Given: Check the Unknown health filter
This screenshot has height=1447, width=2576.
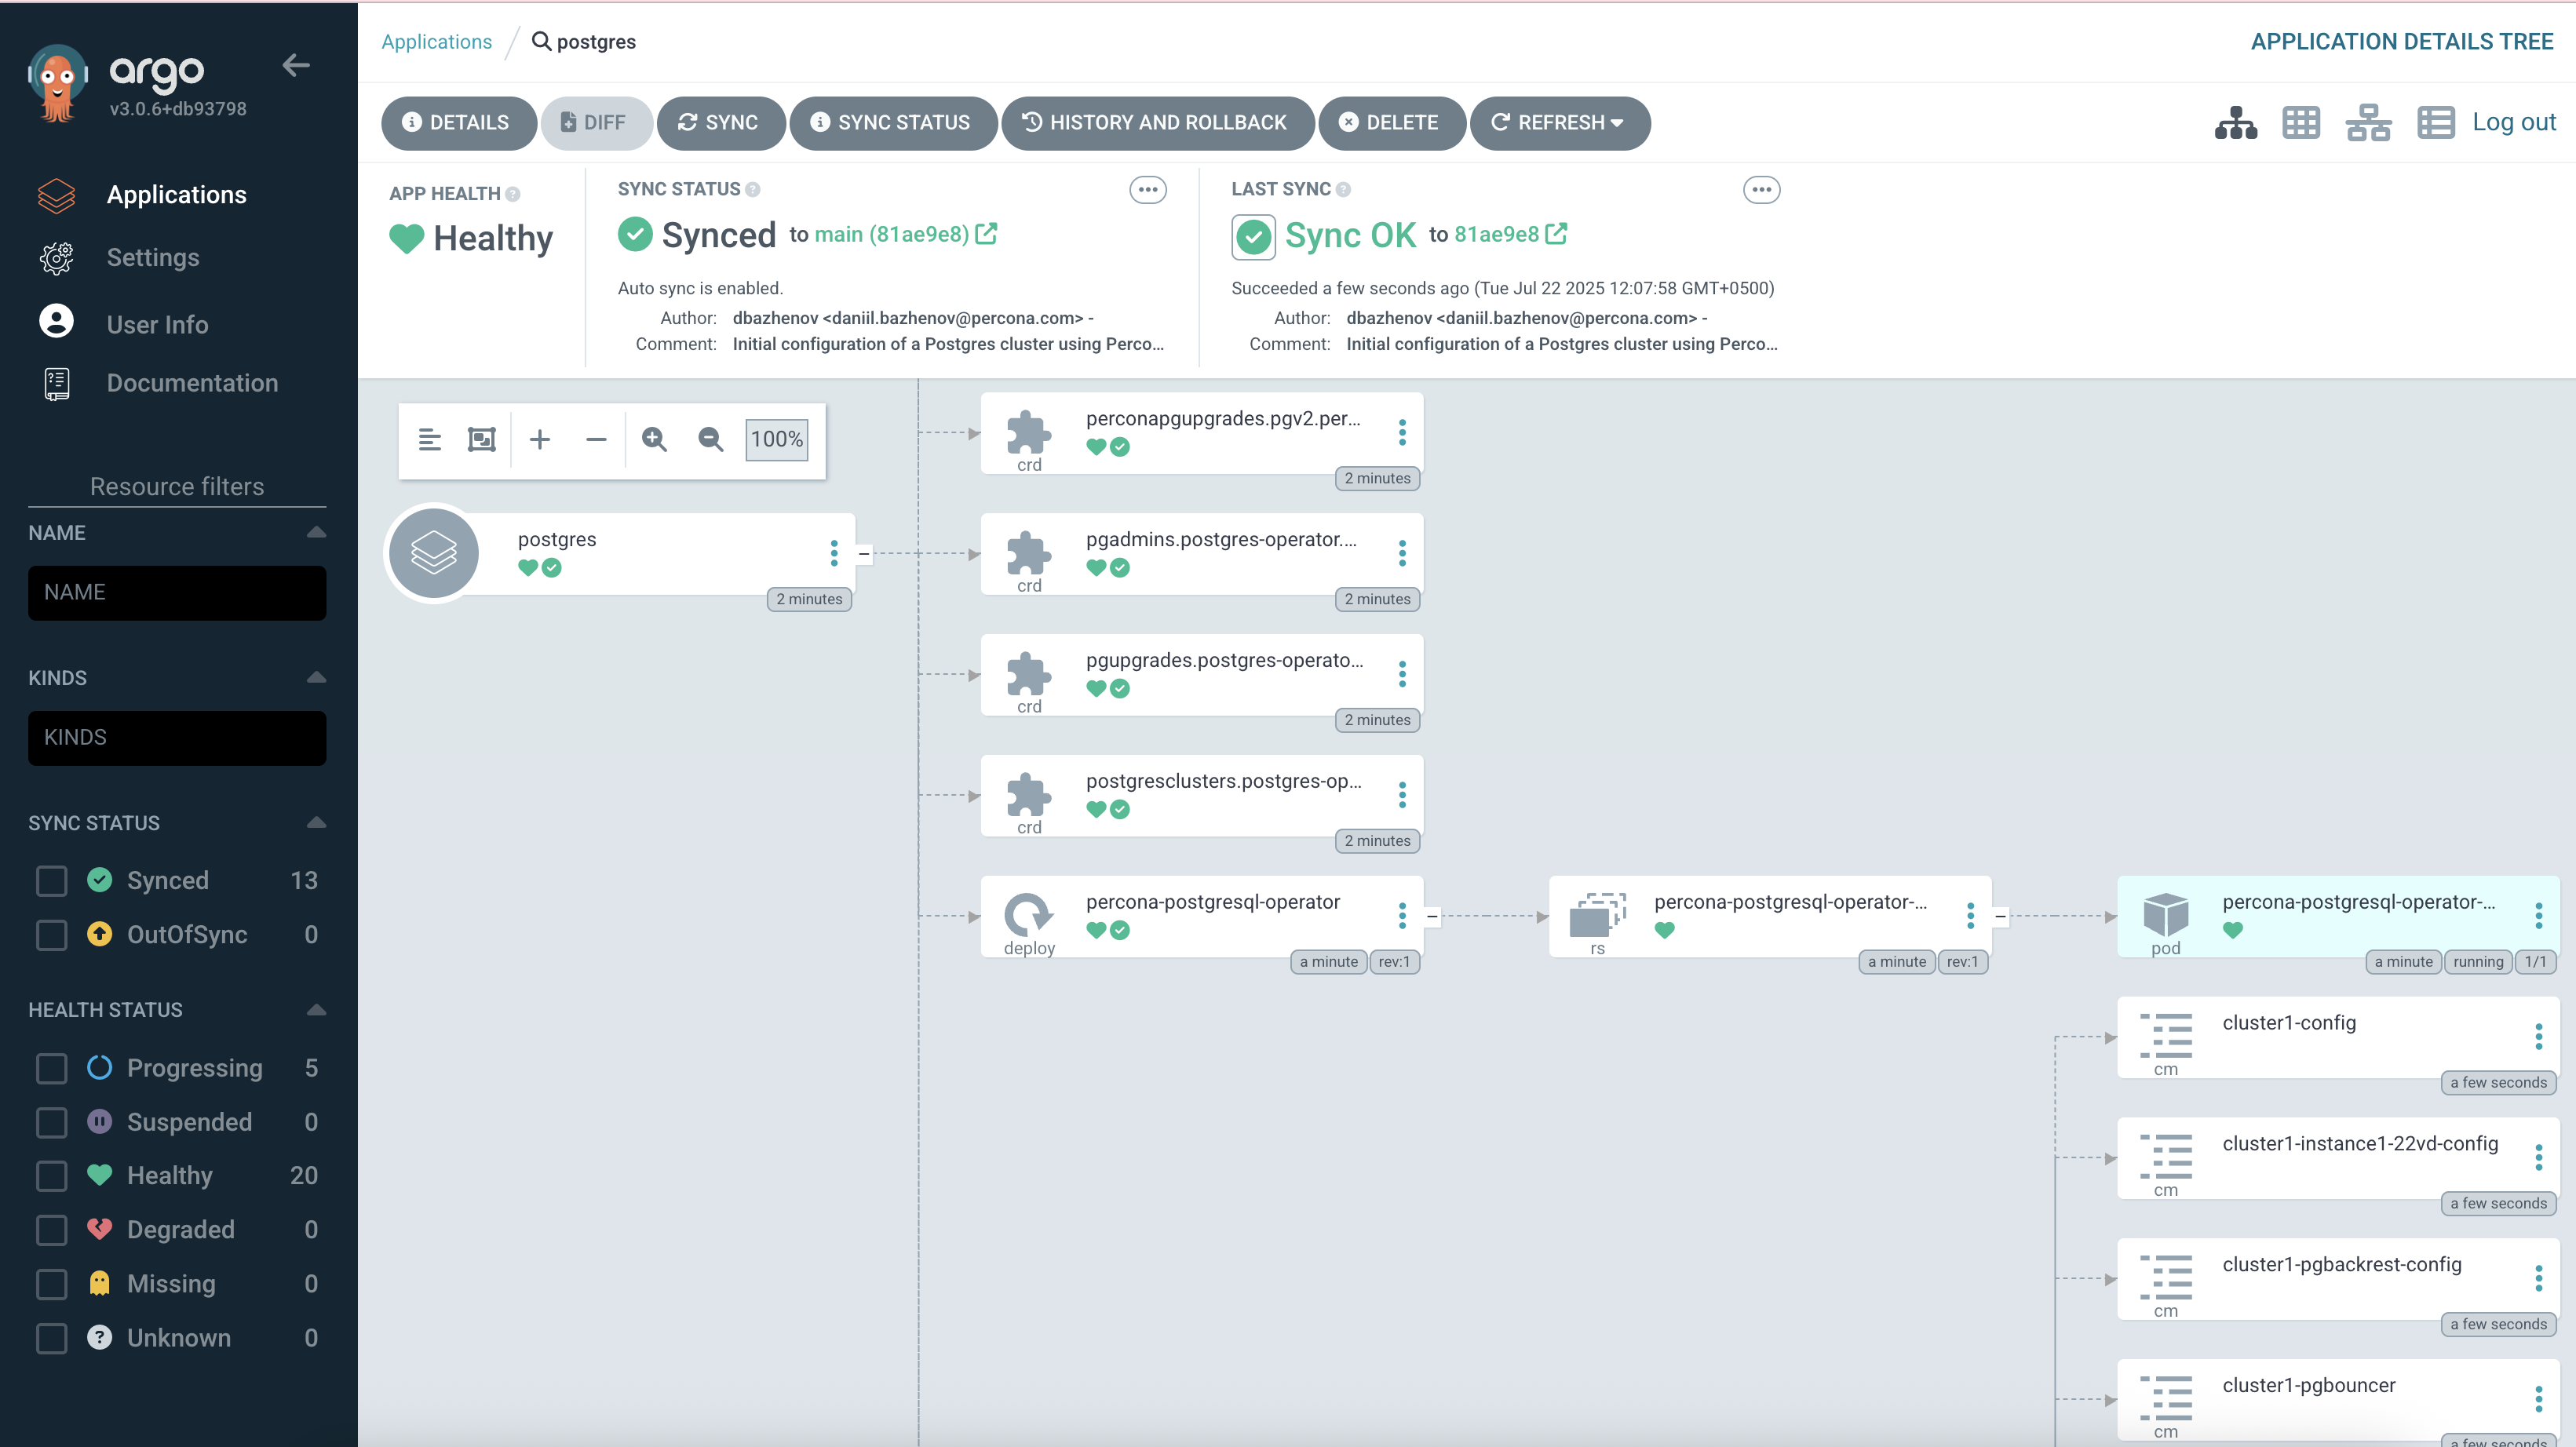Looking at the screenshot, I should (51, 1338).
